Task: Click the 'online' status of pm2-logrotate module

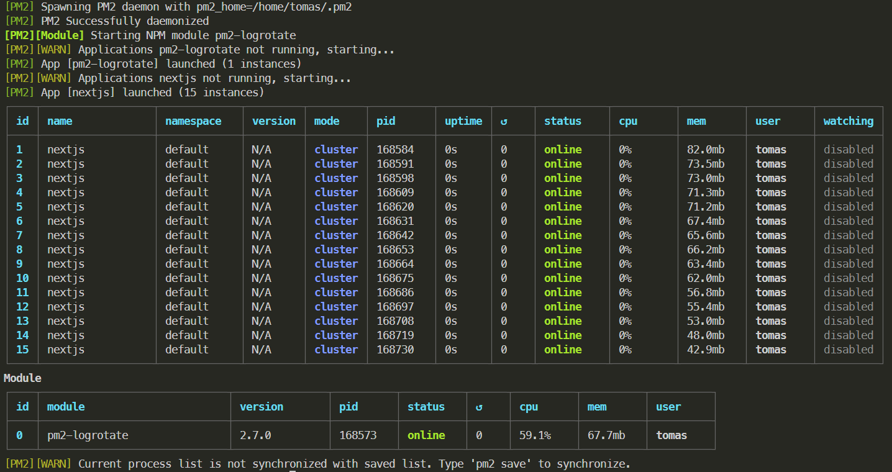Action: 426,435
